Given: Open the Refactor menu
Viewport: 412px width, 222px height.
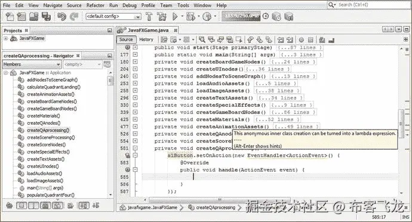Looking at the screenshot, I should [x=95, y=5].
